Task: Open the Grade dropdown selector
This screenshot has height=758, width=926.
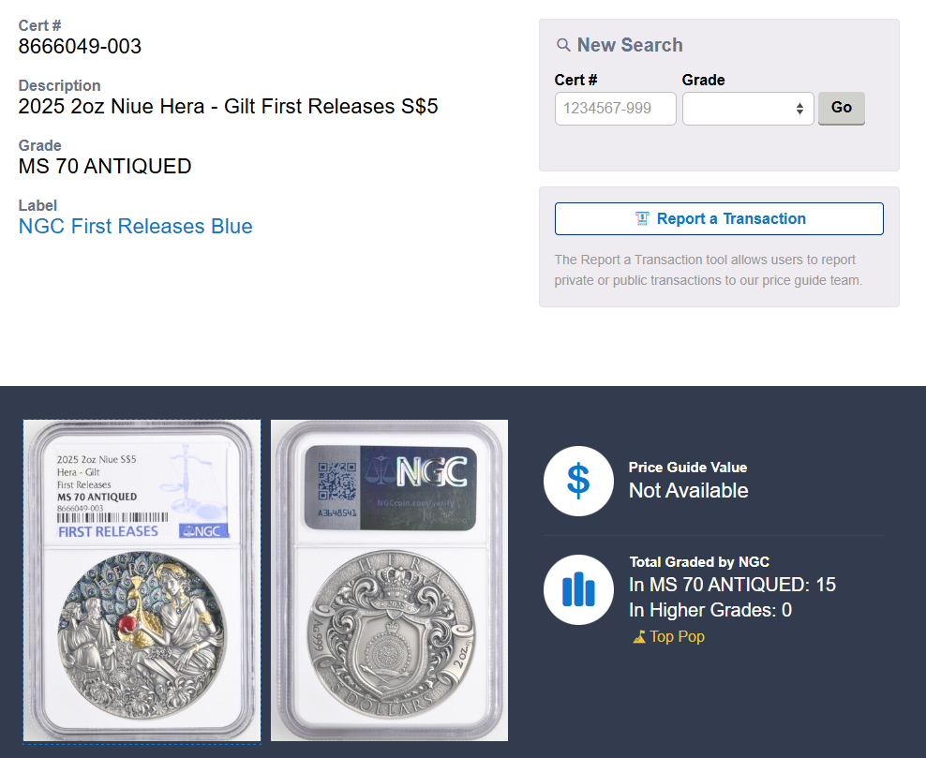Action: tap(748, 109)
